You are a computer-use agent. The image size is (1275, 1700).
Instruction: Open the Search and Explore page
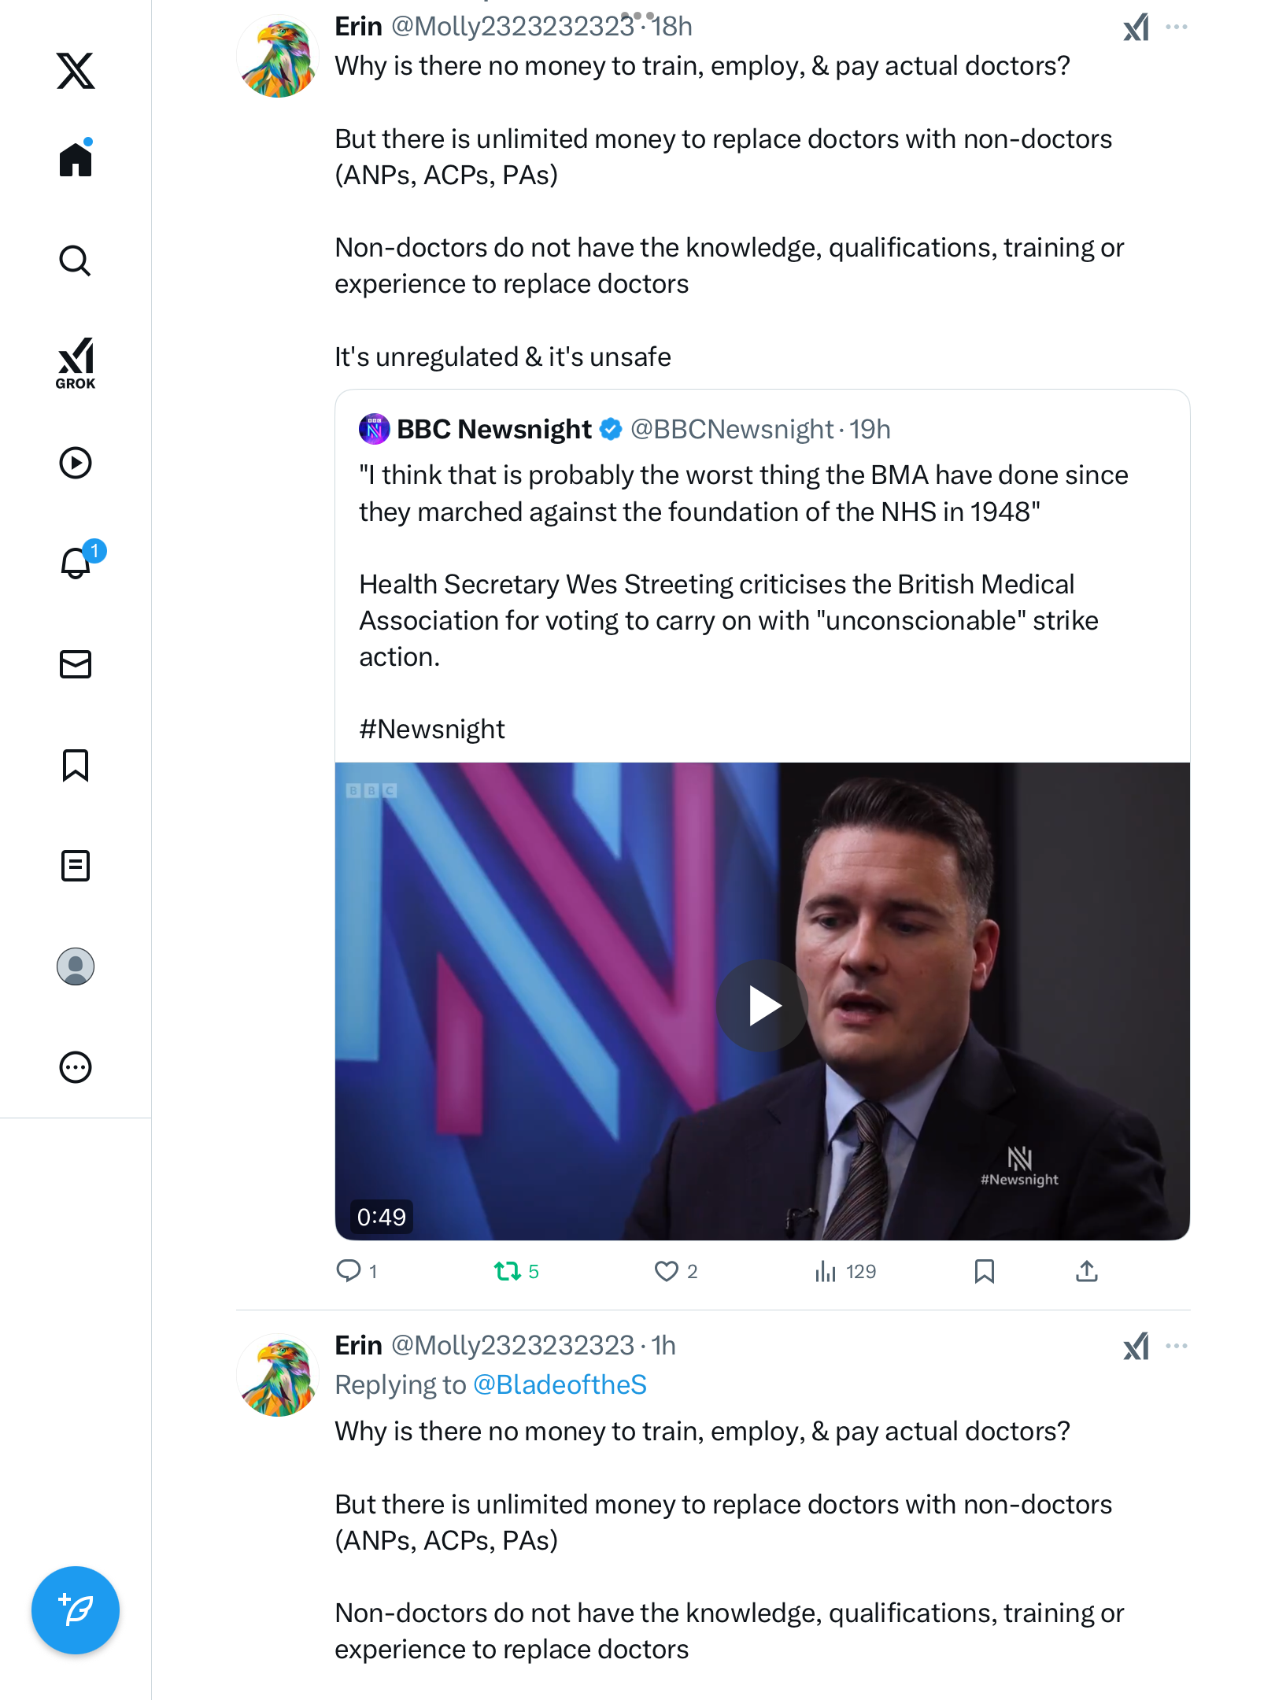point(76,261)
